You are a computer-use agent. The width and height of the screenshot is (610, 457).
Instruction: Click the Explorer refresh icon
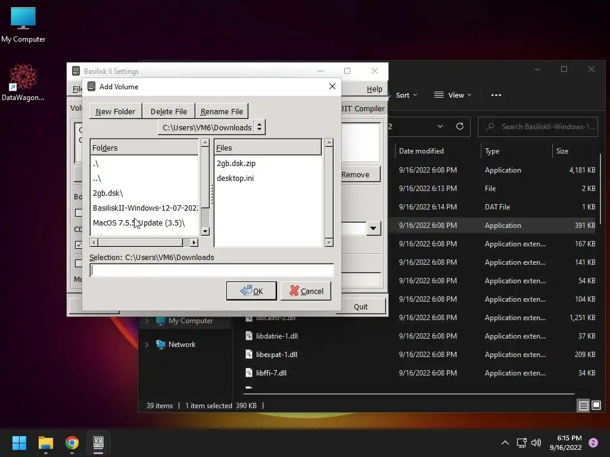[x=460, y=126]
